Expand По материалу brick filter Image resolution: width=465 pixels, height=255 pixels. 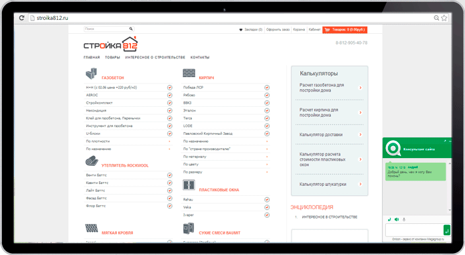click(x=267, y=157)
